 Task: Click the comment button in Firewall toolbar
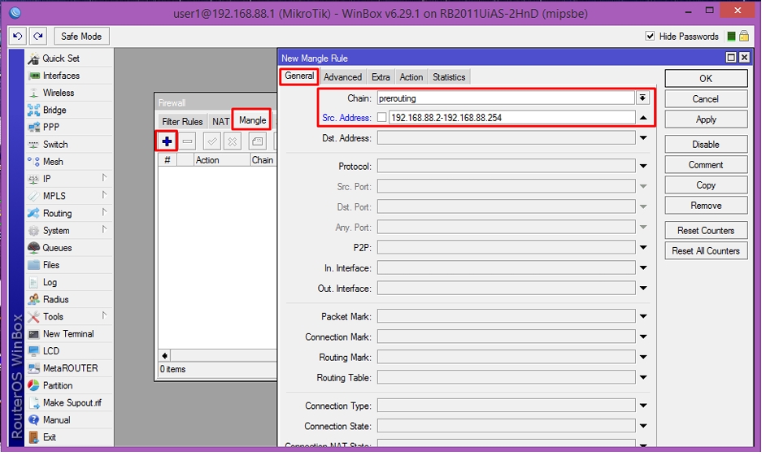258,142
